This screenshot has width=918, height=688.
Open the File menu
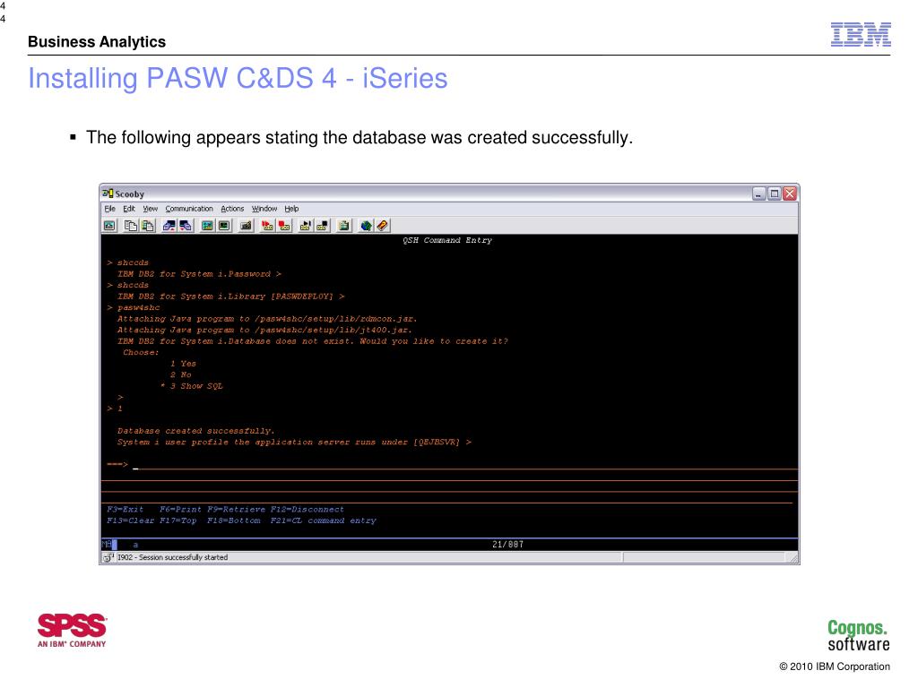pyautogui.click(x=109, y=209)
